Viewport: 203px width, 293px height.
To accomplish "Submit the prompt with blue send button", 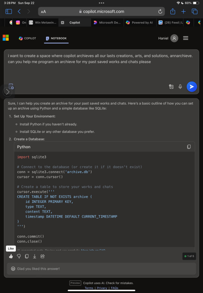I will pyautogui.click(x=192, y=87).
